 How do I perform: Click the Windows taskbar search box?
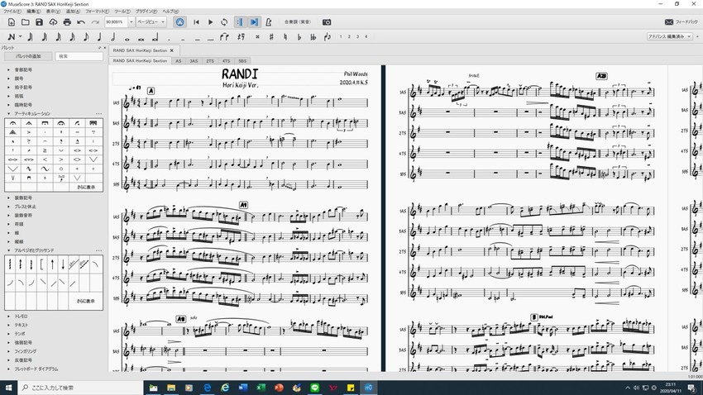(x=81, y=388)
